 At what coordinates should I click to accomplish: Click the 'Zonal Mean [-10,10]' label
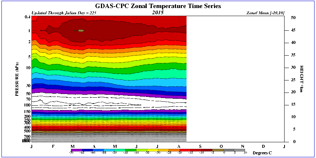(x=266, y=13)
